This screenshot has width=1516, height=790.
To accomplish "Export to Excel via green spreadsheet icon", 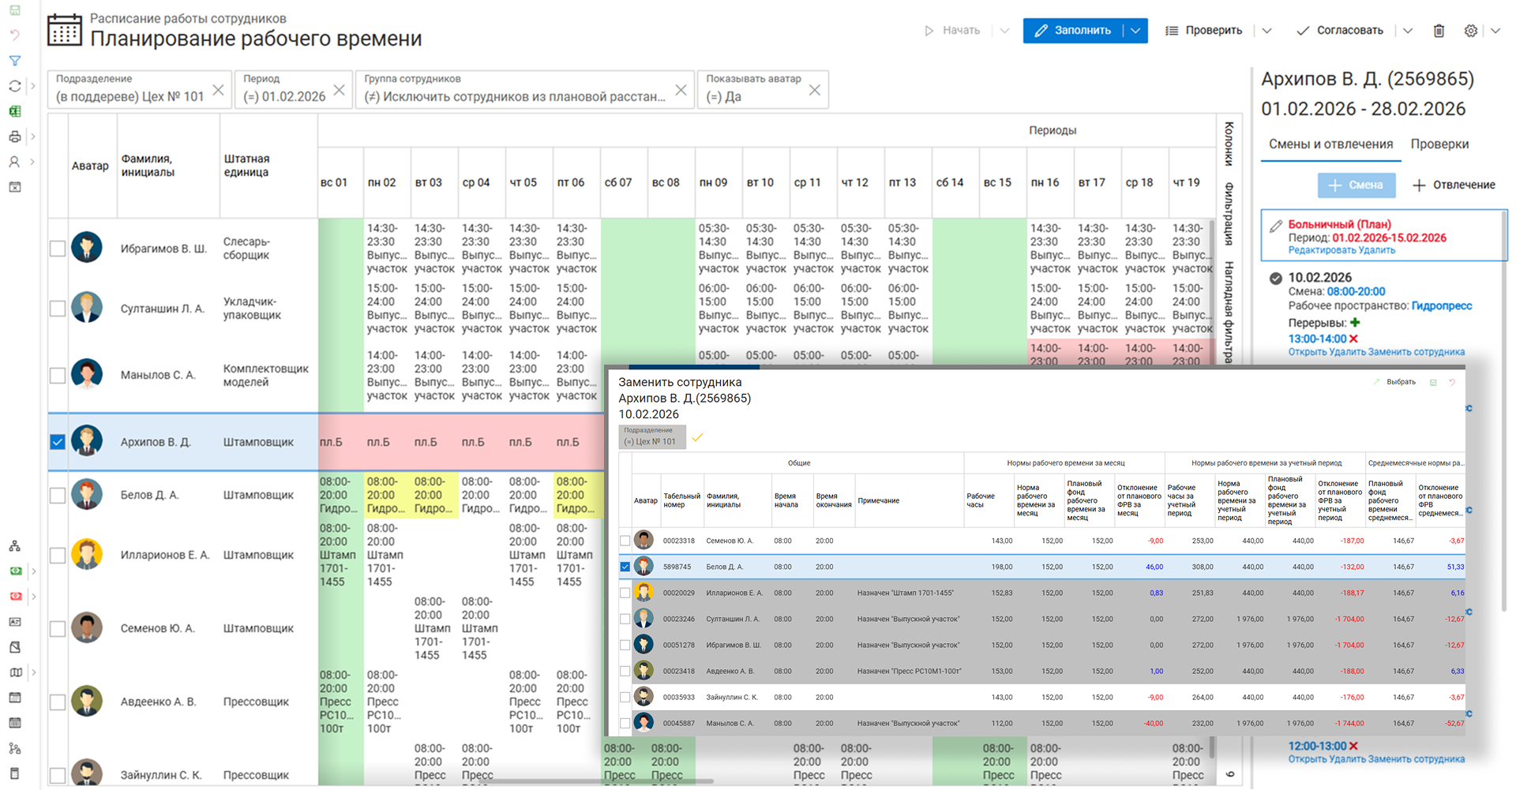I will [x=15, y=111].
